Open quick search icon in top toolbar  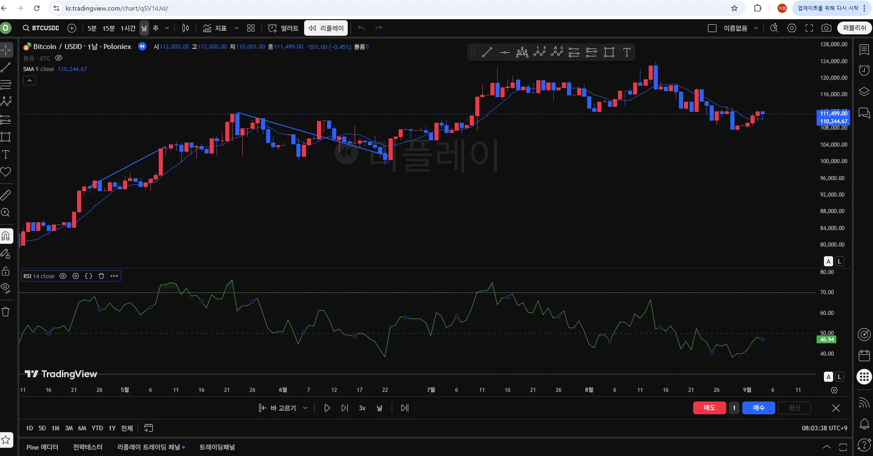tap(774, 28)
